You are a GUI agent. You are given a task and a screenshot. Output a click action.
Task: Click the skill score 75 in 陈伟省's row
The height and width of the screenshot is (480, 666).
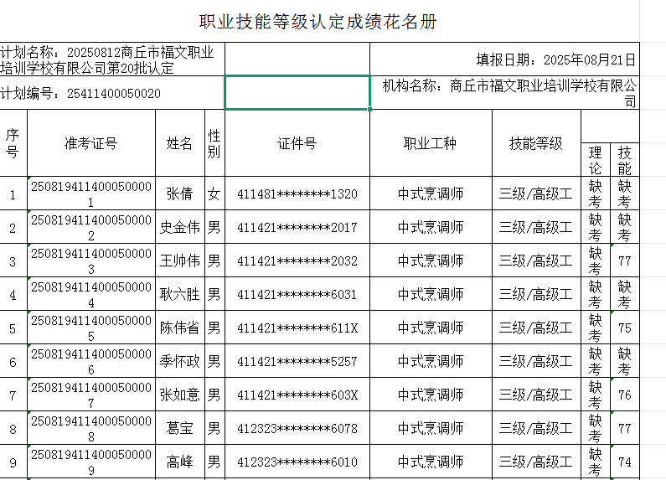(x=624, y=328)
